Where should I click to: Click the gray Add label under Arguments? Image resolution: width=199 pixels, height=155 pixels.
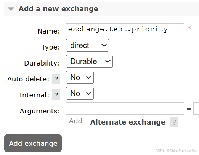(75, 121)
